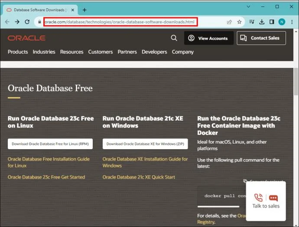Image resolution: width=299 pixels, height=227 pixels.
Task: Toggle the browser side panel icon
Action: click(x=272, y=22)
